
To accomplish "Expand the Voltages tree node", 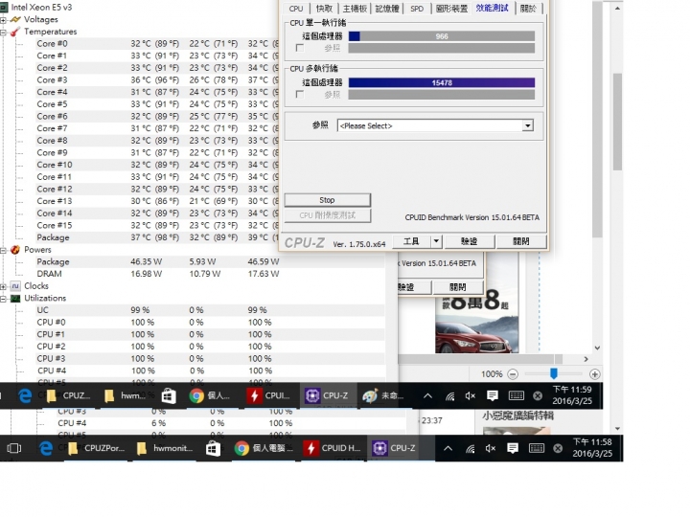I will click(x=3, y=20).
